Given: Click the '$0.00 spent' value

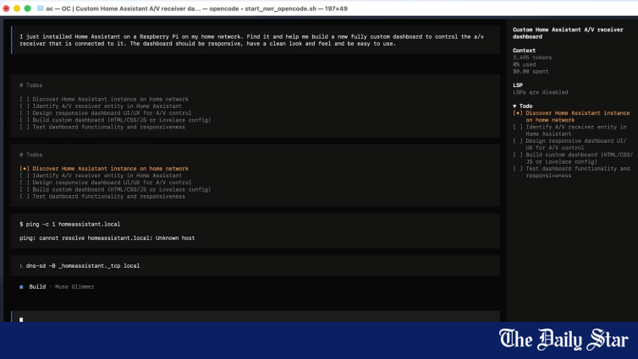Looking at the screenshot, I should click(x=531, y=72).
